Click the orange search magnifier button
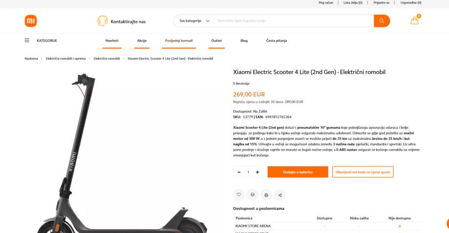449x233 pixels. pos(382,21)
